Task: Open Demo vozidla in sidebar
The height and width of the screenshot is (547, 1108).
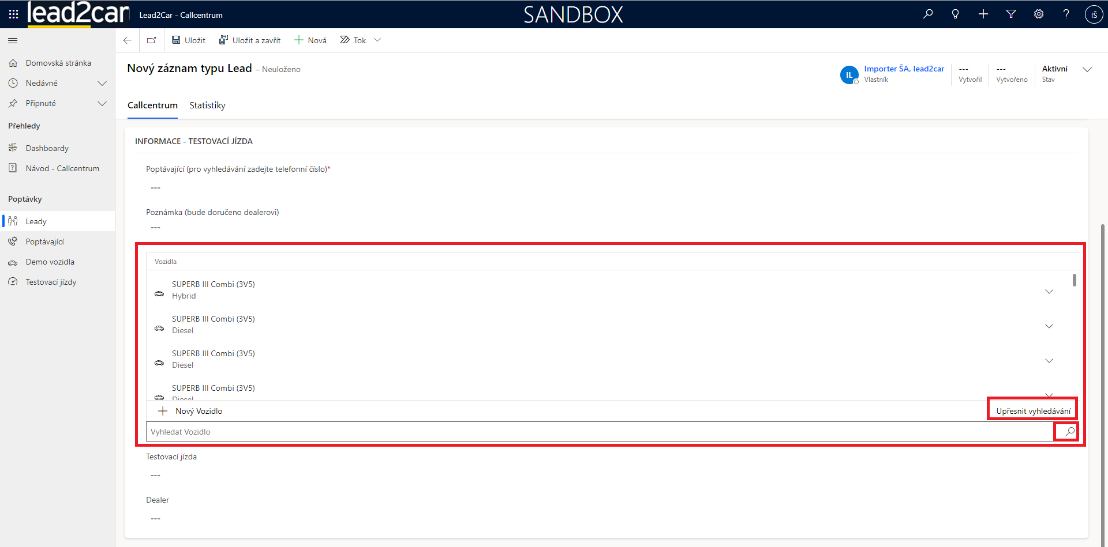Action: pyautogui.click(x=50, y=262)
